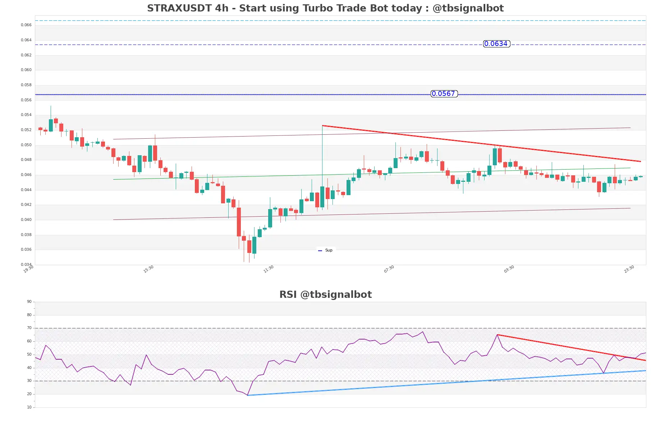The height and width of the screenshot is (434, 651).
Task: Click the 23:30 time axis label
Action: 629,269
